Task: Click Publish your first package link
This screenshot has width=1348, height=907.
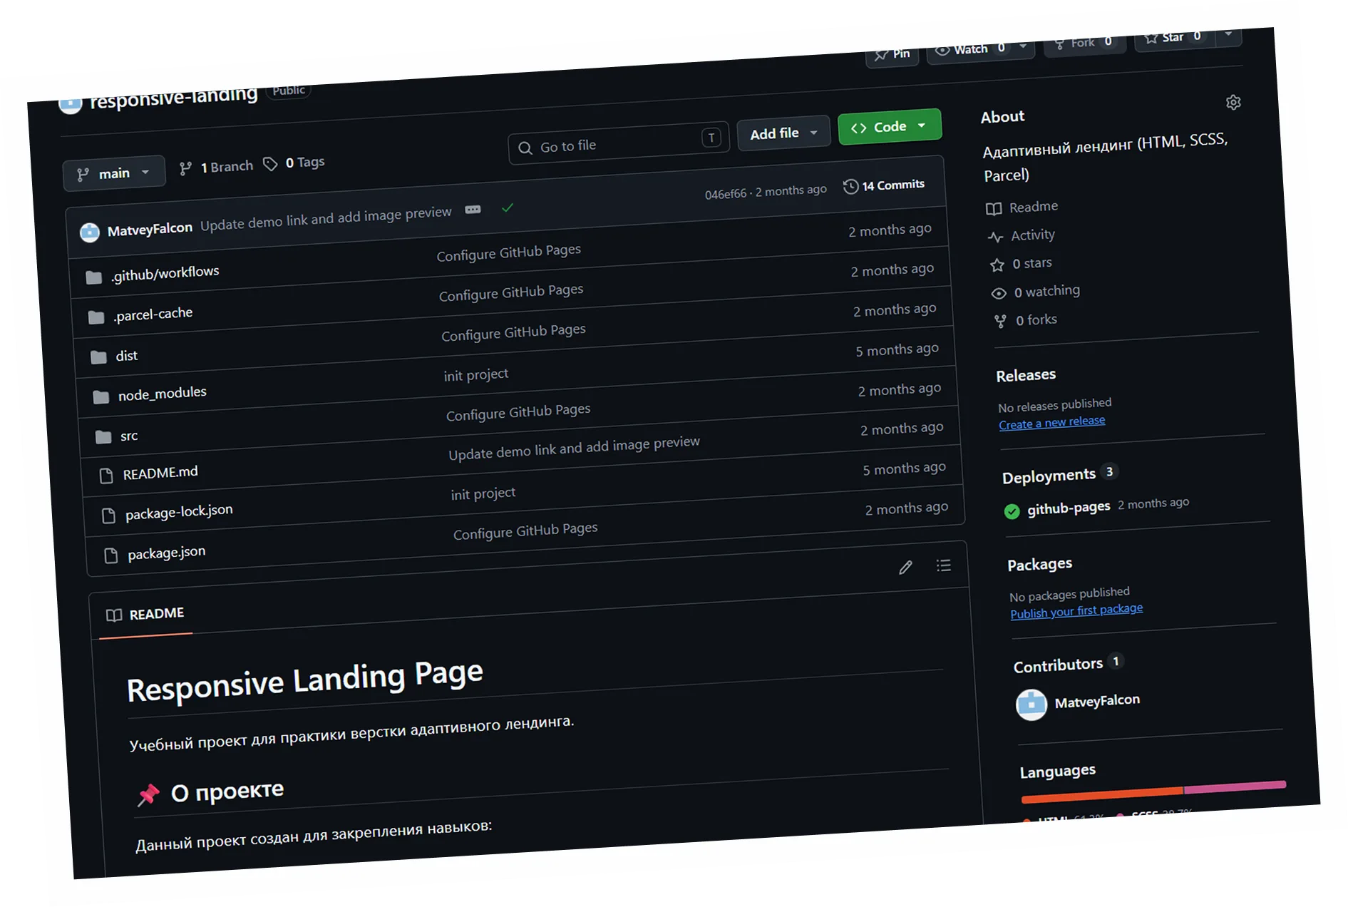Action: tap(1076, 611)
